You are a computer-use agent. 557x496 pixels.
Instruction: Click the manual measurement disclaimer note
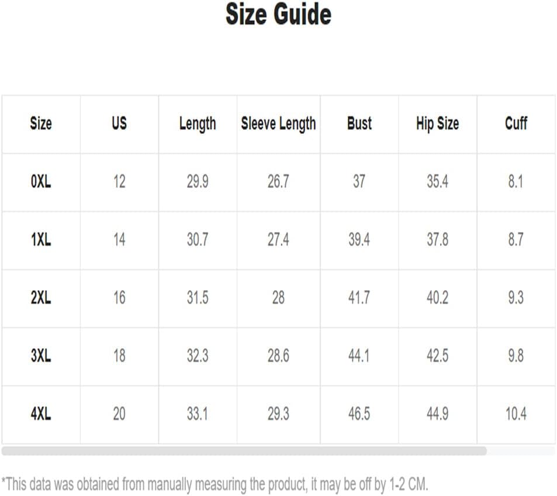(215, 484)
